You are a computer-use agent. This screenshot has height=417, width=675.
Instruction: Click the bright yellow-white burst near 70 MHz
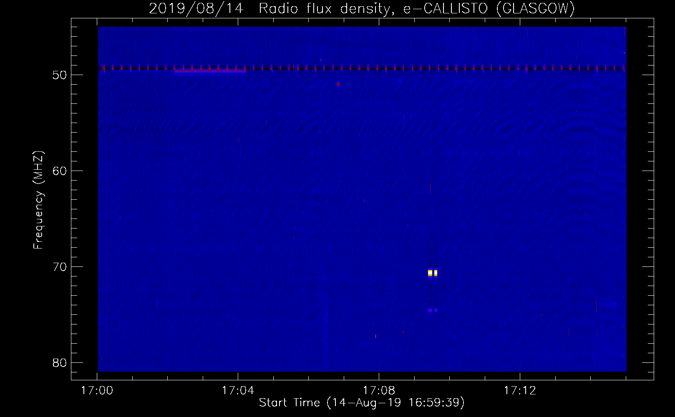point(433,273)
